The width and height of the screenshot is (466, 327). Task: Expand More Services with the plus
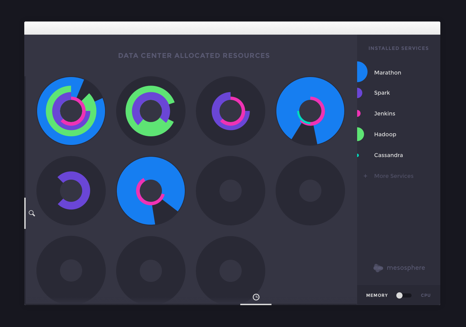tap(365, 176)
